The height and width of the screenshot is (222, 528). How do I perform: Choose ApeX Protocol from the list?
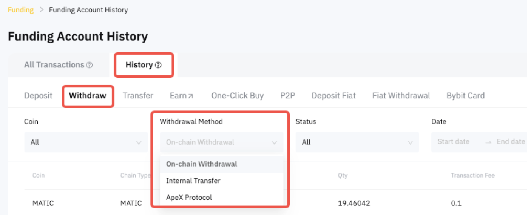[x=189, y=198]
